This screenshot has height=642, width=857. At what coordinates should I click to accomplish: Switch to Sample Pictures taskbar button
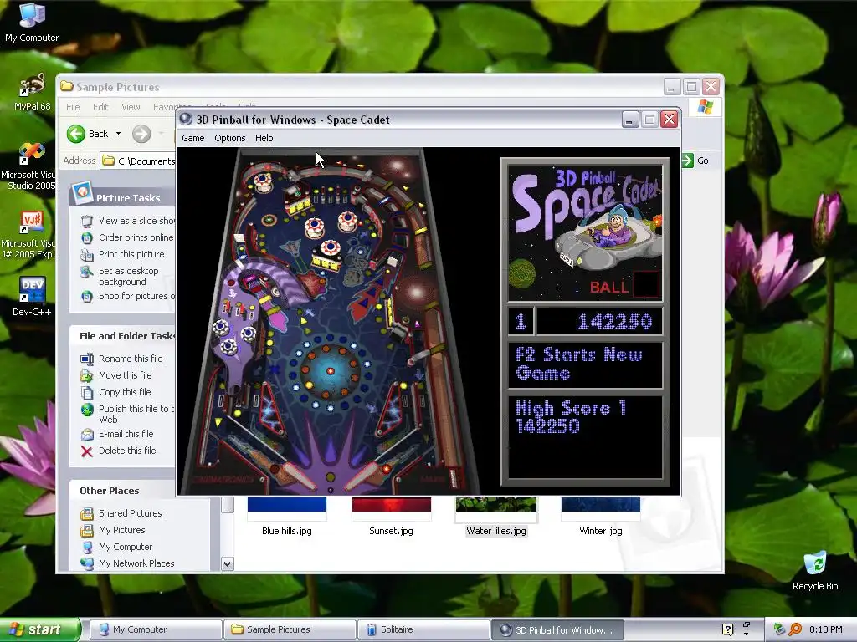pyautogui.click(x=290, y=629)
